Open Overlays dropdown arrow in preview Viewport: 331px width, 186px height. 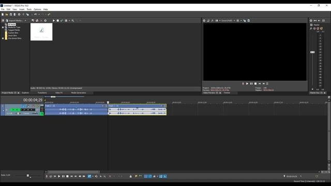241,21
